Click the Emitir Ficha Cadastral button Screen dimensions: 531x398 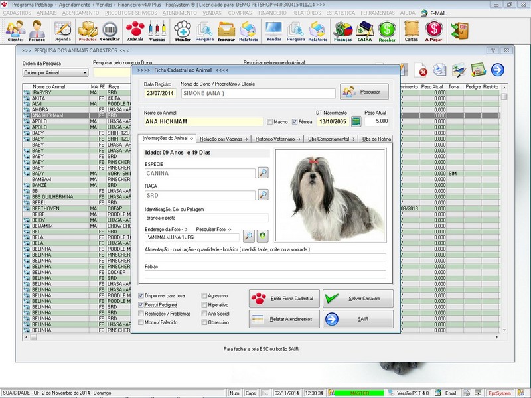(285, 298)
